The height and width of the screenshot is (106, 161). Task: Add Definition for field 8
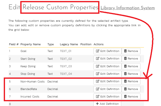tap(107, 104)
